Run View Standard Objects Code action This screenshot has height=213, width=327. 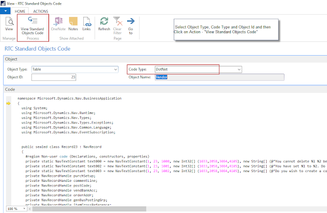pos(33,26)
